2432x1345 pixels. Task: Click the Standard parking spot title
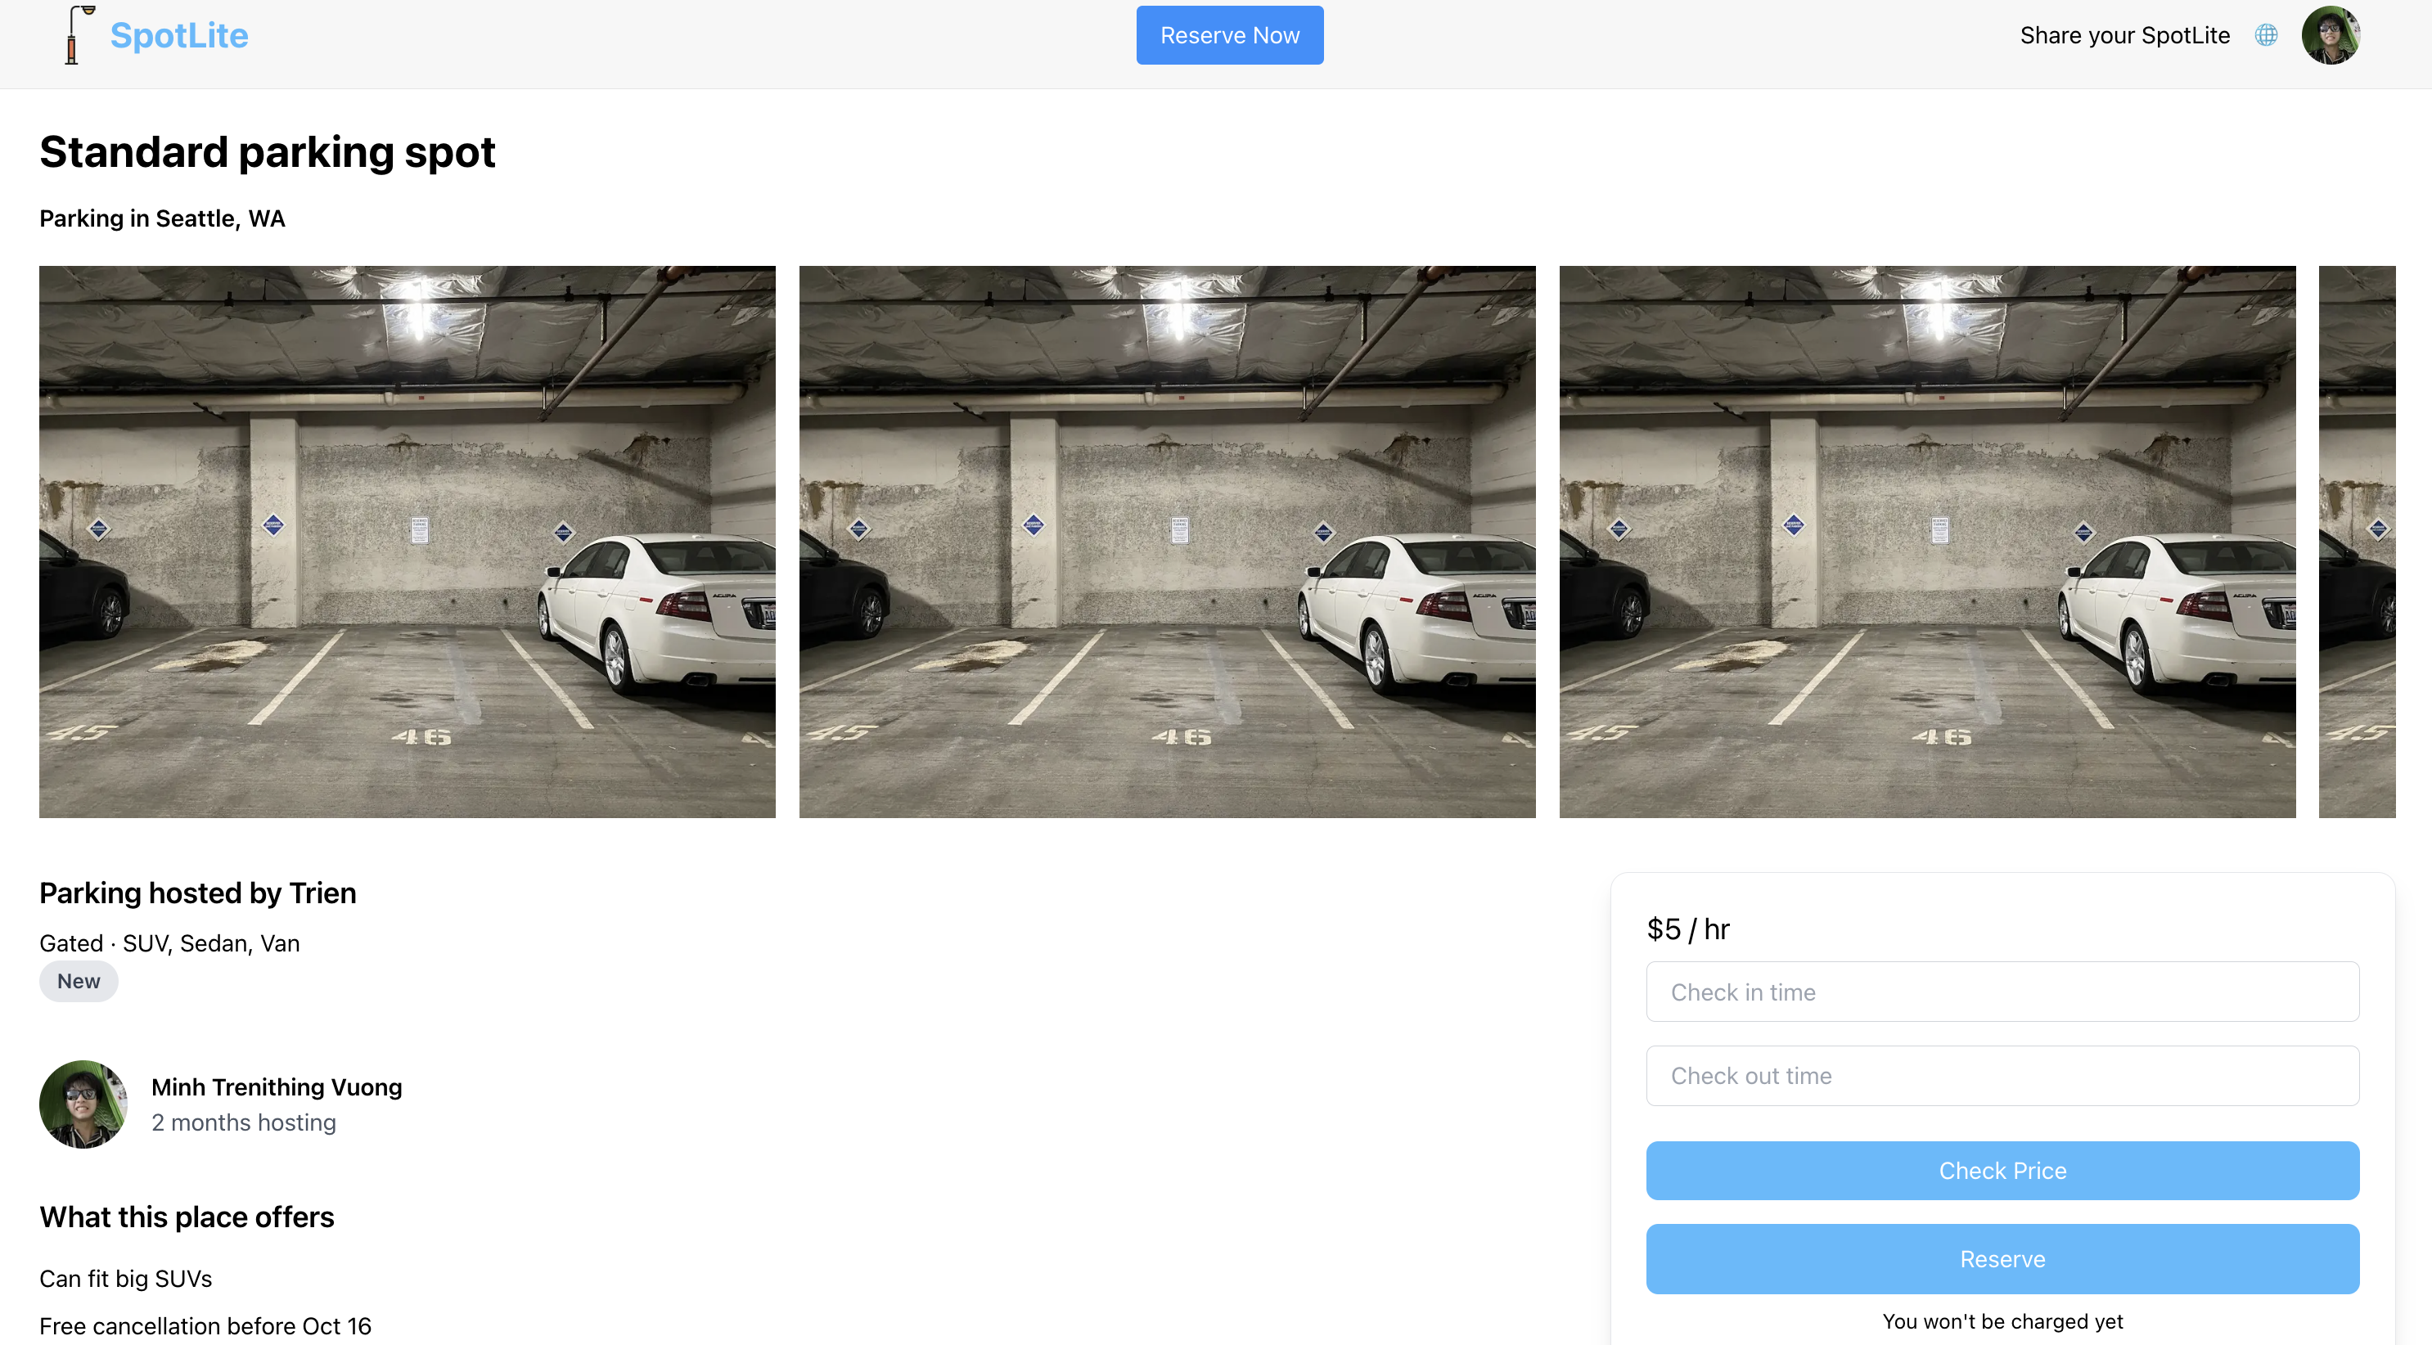[268, 152]
